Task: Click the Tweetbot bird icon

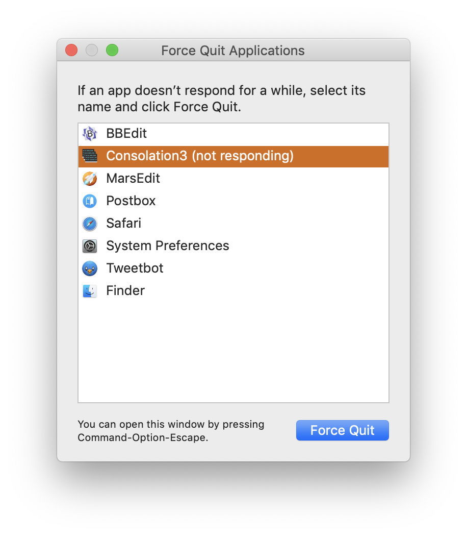Action: click(x=90, y=268)
